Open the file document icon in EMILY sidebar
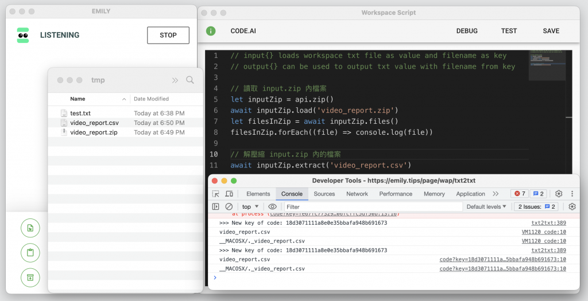 (x=30, y=228)
